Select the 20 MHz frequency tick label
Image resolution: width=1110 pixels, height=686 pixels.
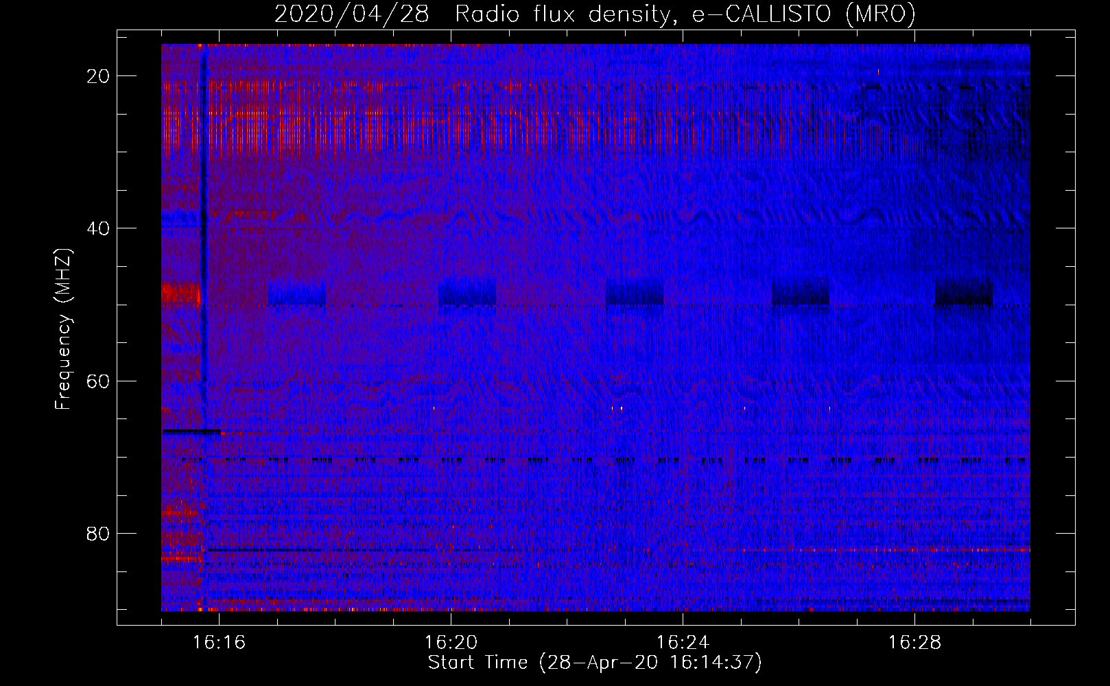click(x=99, y=76)
